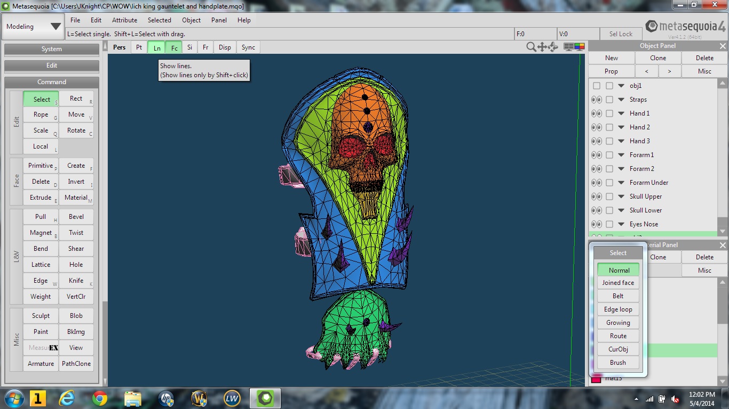Click Material Panel scrollbar up arrow

pyautogui.click(x=723, y=283)
